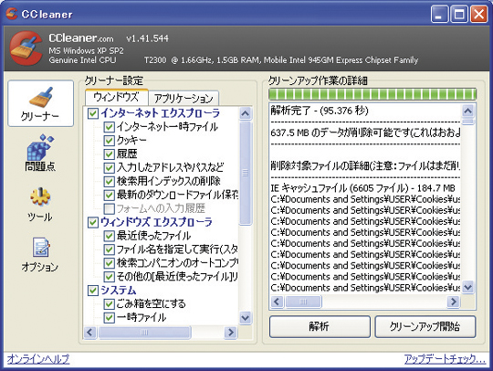Click the v1.41.544 version text
This screenshot has height=371, width=493.
coord(148,38)
